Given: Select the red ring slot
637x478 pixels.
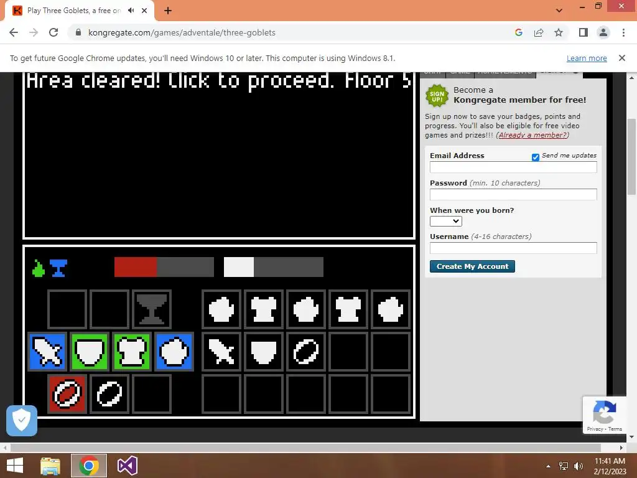Looking at the screenshot, I should click(x=67, y=394).
